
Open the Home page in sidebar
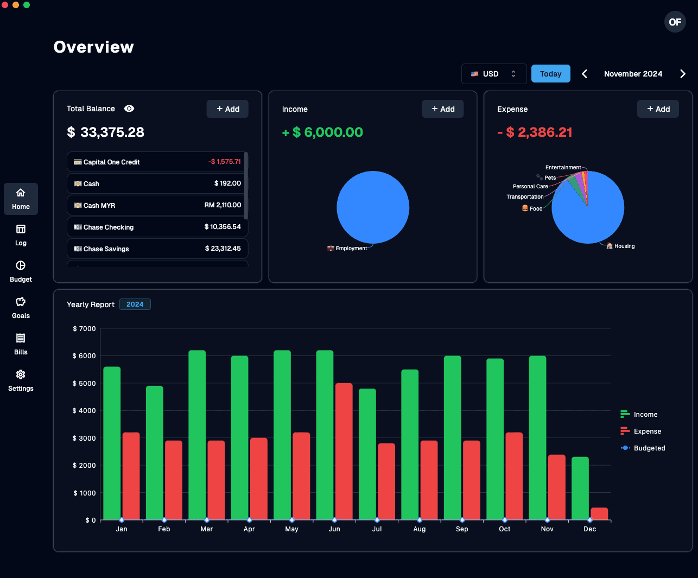(x=21, y=199)
